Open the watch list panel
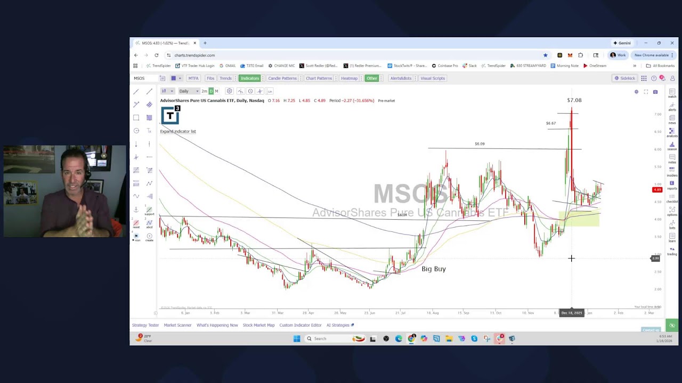This screenshot has height=383, width=682. [x=672, y=94]
